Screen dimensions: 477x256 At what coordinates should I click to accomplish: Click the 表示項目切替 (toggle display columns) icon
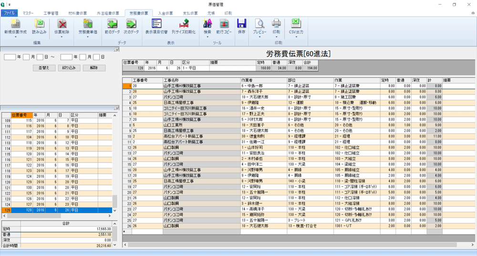156,24
